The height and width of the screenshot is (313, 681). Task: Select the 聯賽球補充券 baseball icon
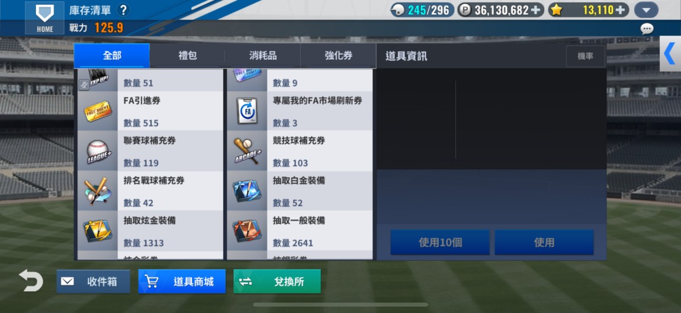[98, 151]
